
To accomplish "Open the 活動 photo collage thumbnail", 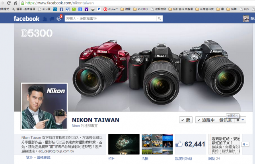I will click(x=157, y=144).
